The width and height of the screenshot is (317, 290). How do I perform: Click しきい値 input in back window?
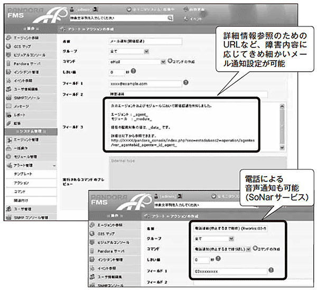117,72
